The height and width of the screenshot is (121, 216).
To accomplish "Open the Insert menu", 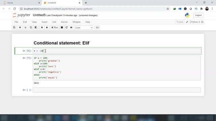I will point(44,22).
